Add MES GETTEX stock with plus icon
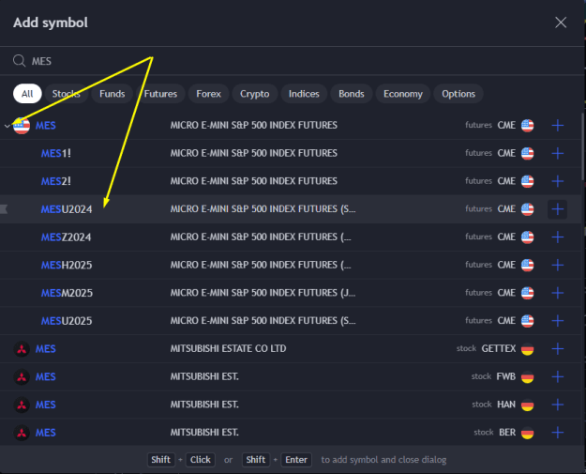The image size is (586, 474). (558, 348)
